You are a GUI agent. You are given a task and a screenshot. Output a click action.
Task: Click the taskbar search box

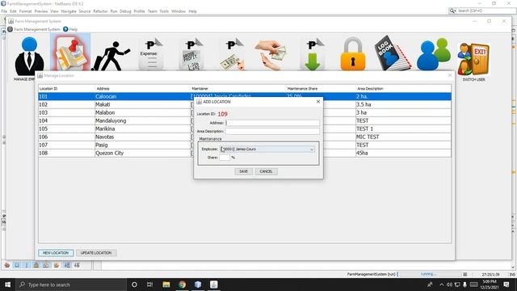[71, 285]
